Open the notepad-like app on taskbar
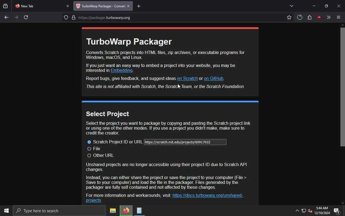Image resolution: width=345 pixels, height=216 pixels. [x=139, y=211]
